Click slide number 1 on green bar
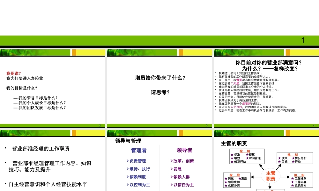The image size is (319, 191). point(303,40)
